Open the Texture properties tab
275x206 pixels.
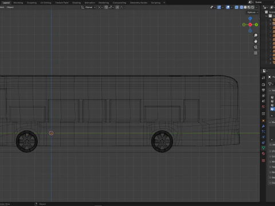click(264, 161)
